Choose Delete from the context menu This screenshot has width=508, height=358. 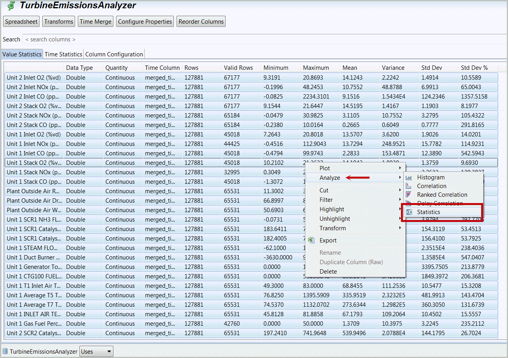tap(328, 272)
